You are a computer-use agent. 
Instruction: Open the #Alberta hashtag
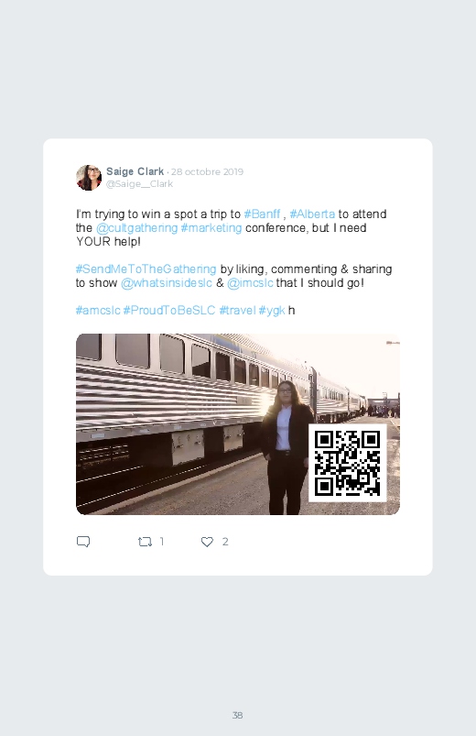pyautogui.click(x=312, y=214)
